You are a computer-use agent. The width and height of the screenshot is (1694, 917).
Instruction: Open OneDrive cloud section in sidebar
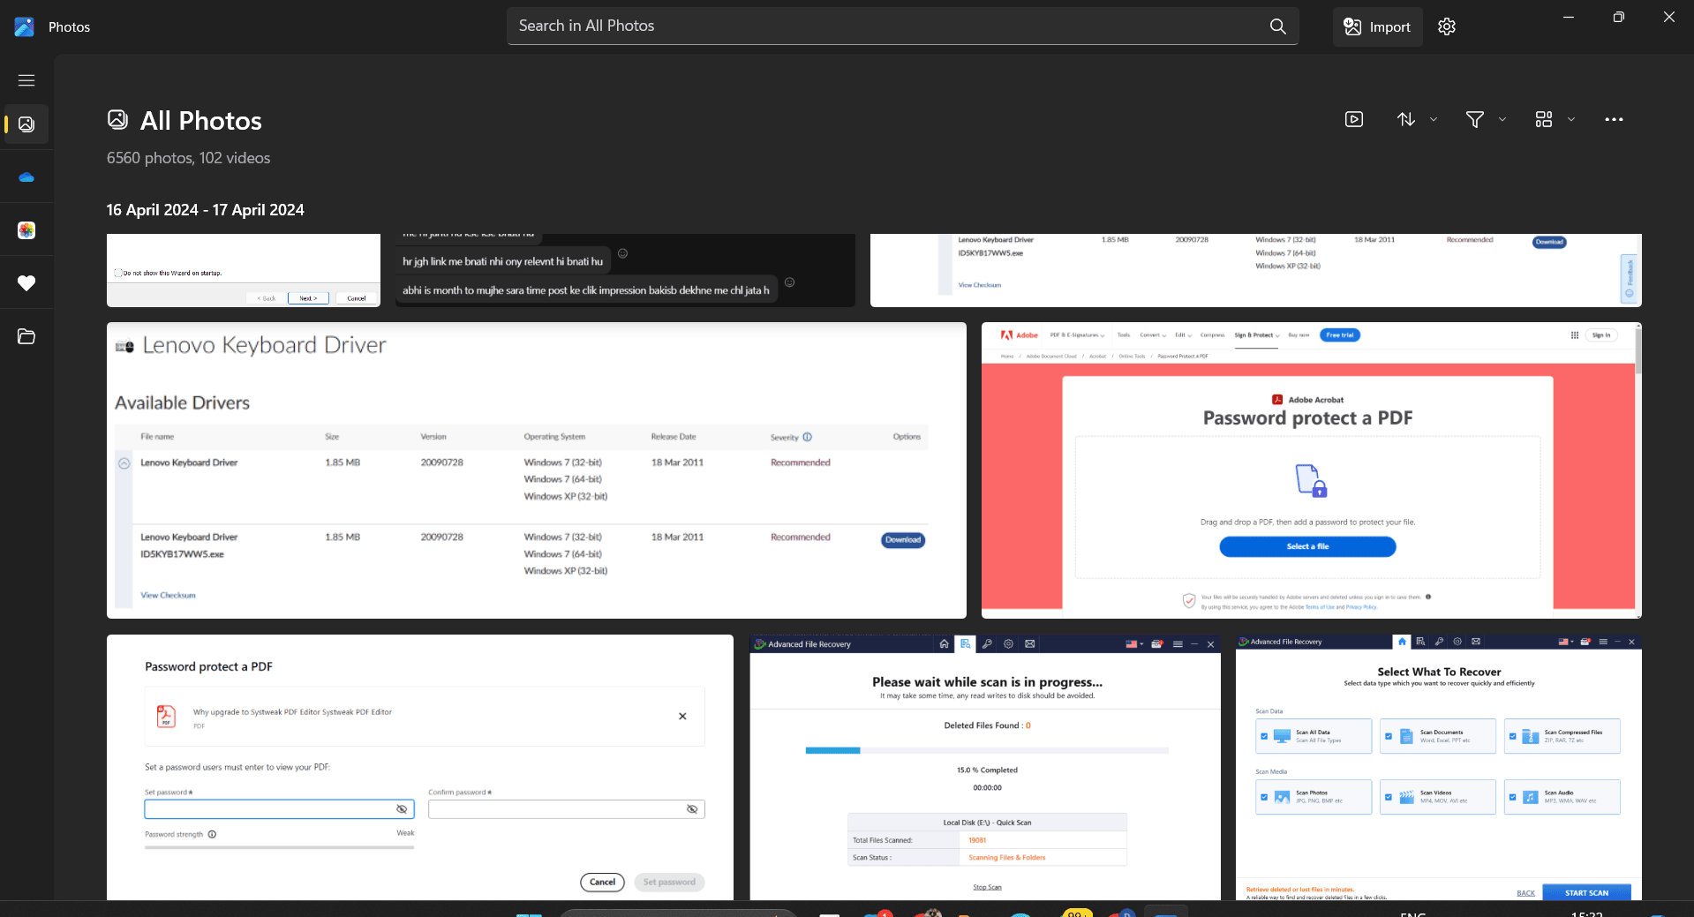pos(26,177)
